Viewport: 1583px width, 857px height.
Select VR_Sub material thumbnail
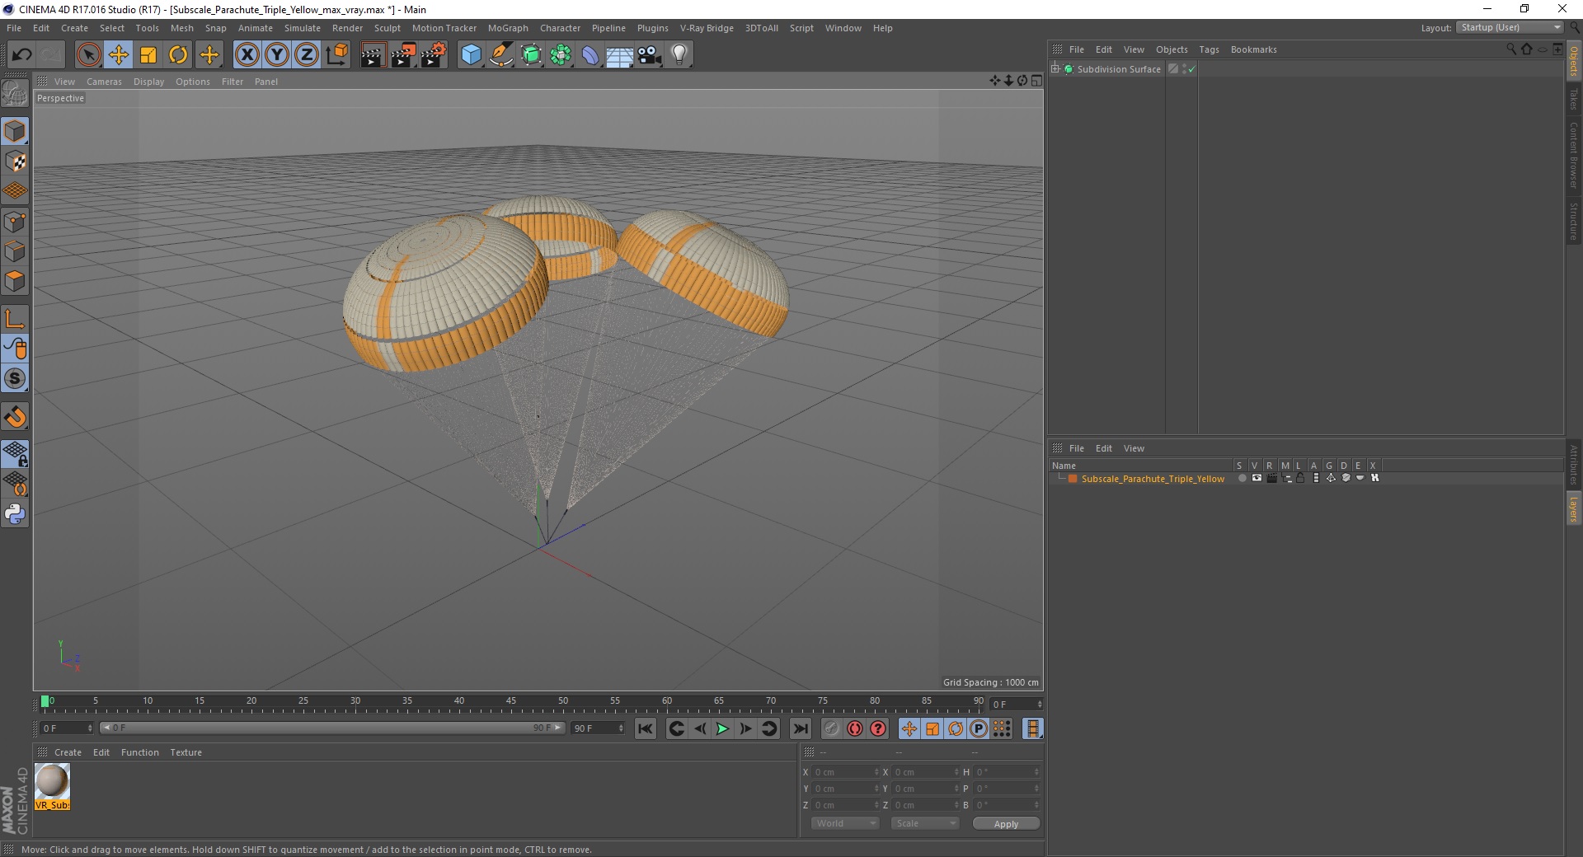(52, 787)
